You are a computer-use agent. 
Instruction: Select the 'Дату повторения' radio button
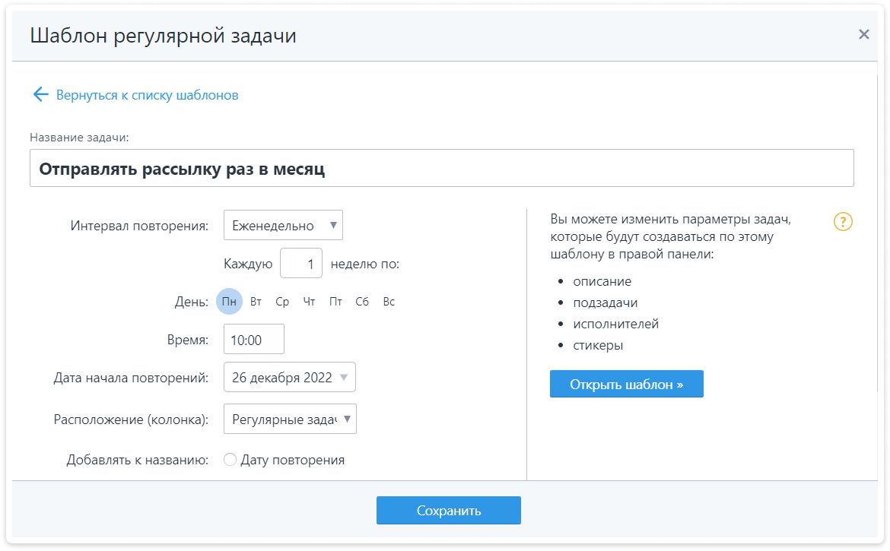pyautogui.click(x=230, y=460)
